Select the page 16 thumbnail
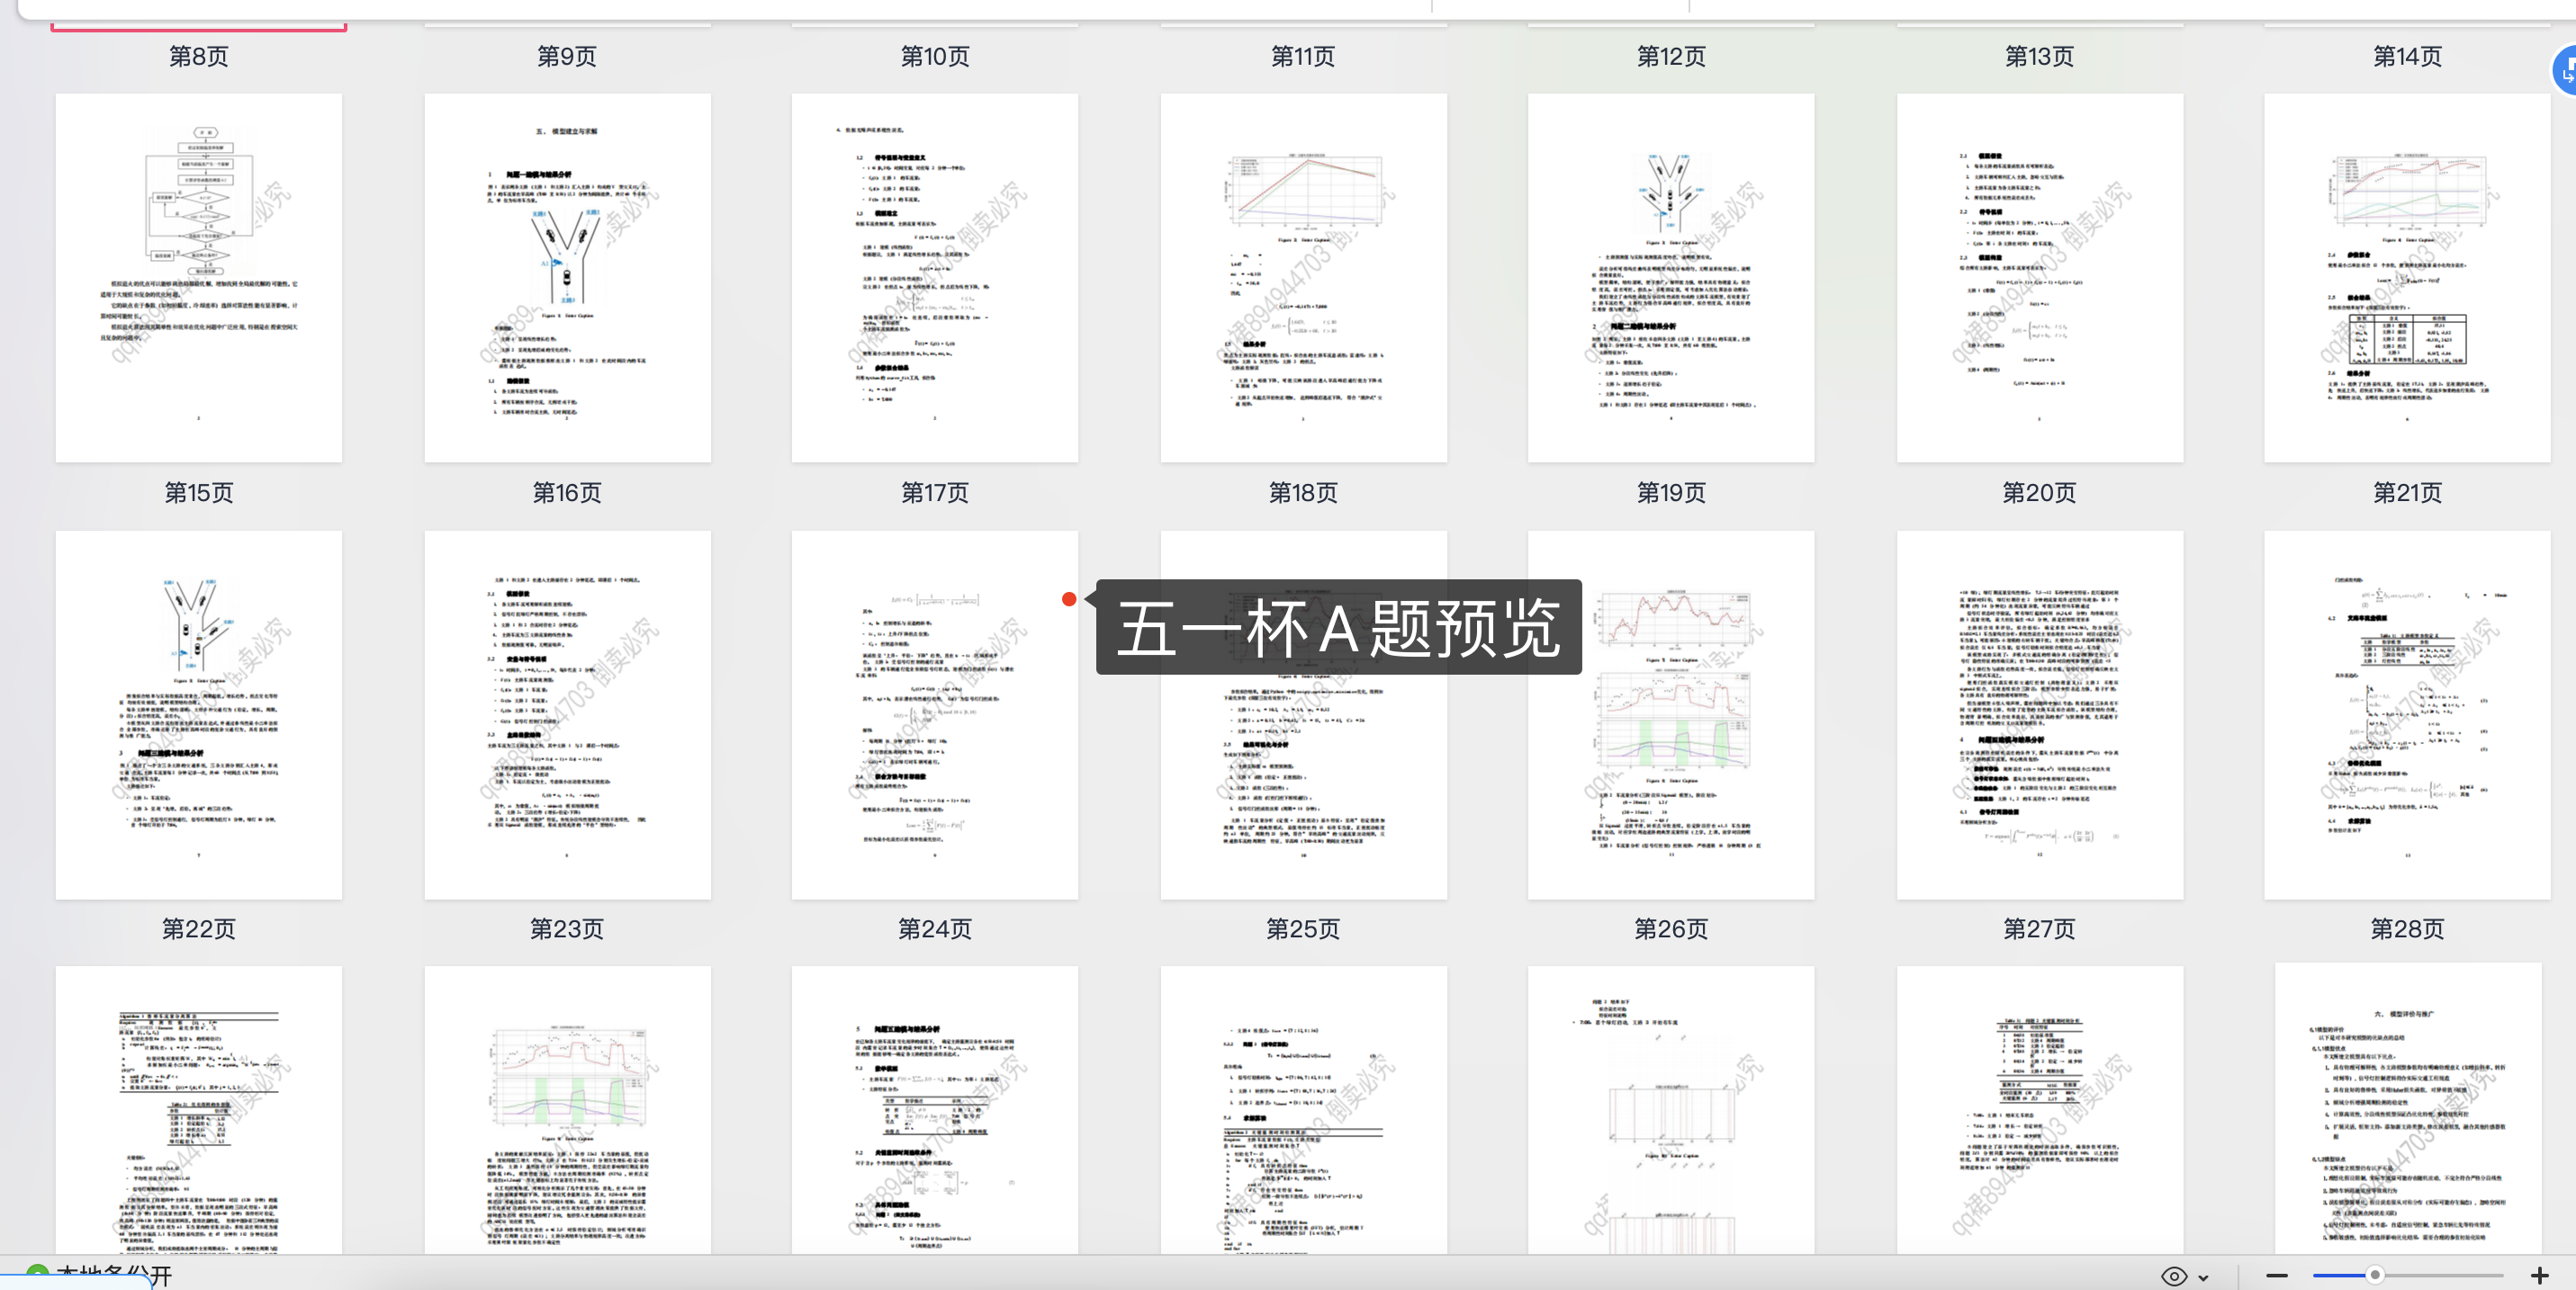2576x1290 pixels. click(567, 278)
